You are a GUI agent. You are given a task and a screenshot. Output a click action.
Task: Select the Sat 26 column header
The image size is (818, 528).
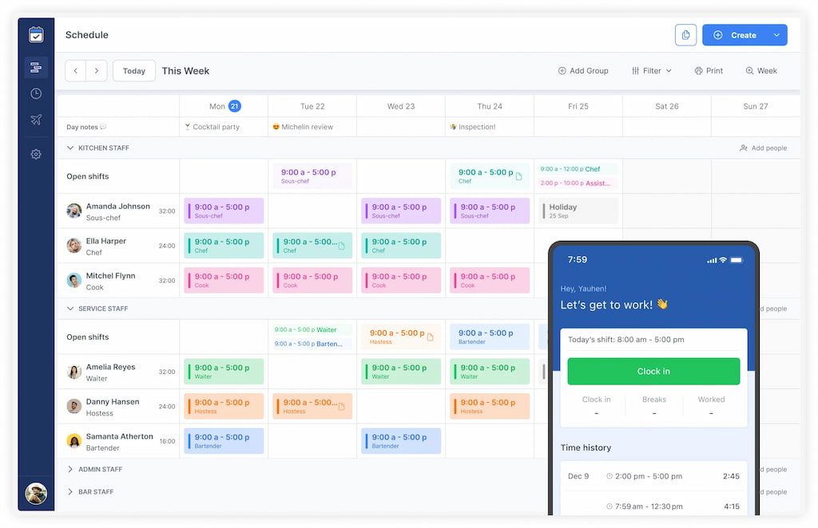(667, 106)
